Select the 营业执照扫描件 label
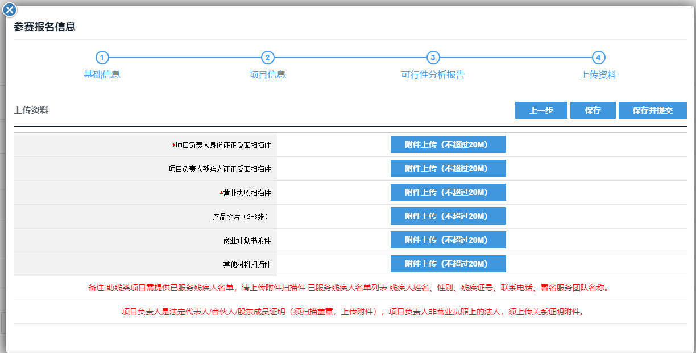This screenshot has width=696, height=353. click(246, 193)
